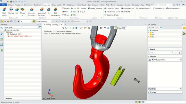
Task: Click the Hole tool
Action: pyautogui.click(x=74, y=12)
